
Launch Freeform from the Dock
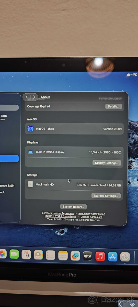coord(75,256)
